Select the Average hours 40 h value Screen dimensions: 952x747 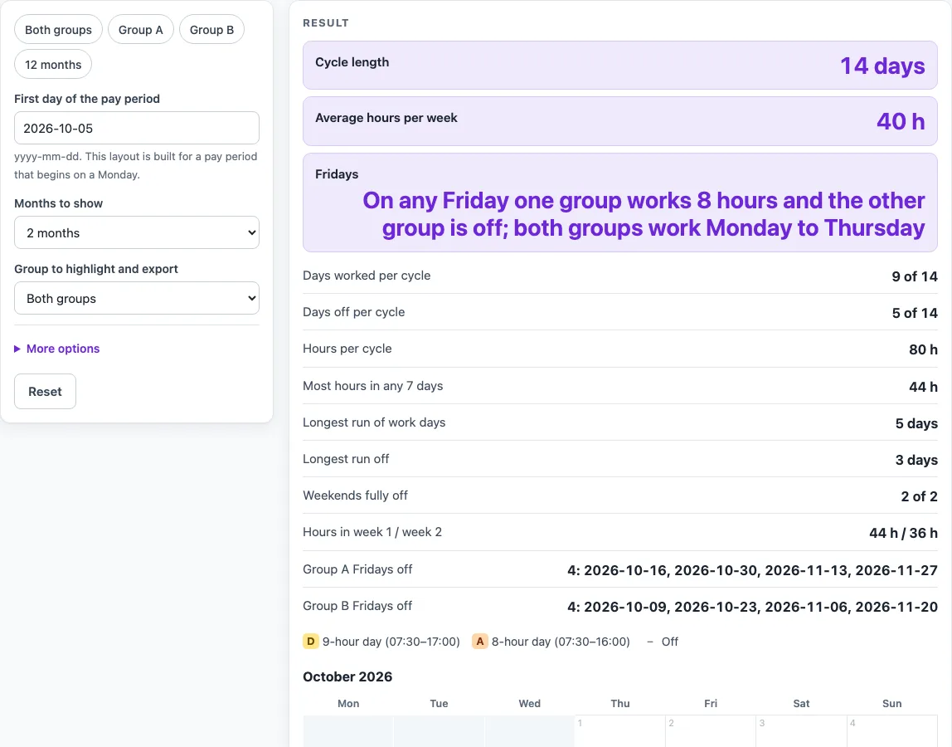click(x=901, y=121)
